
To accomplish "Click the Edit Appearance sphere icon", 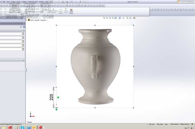I will pos(127,18).
